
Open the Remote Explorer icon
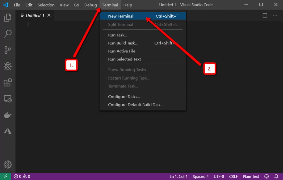tap(7, 99)
